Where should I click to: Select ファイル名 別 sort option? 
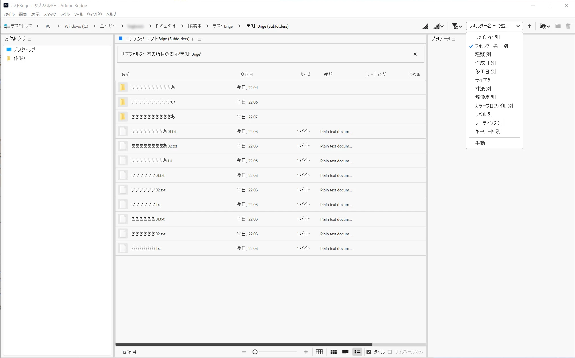click(487, 37)
